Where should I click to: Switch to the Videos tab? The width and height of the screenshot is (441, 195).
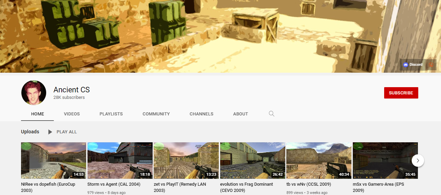pyautogui.click(x=72, y=114)
